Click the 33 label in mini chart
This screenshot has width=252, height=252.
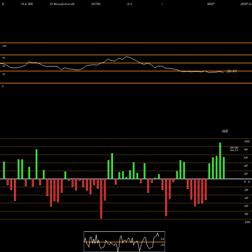click(162, 245)
